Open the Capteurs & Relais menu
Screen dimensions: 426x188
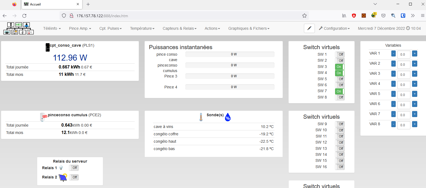click(179, 28)
